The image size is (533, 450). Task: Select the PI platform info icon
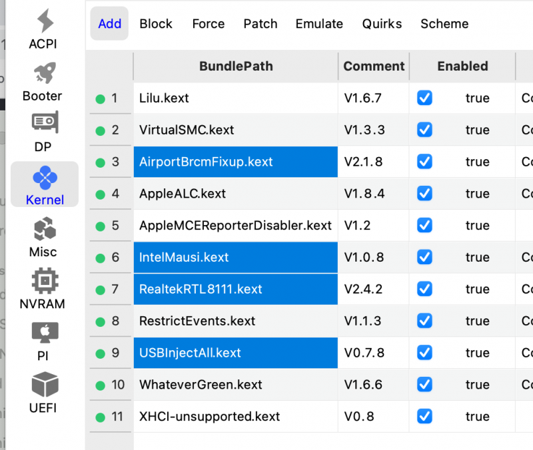[x=44, y=333]
